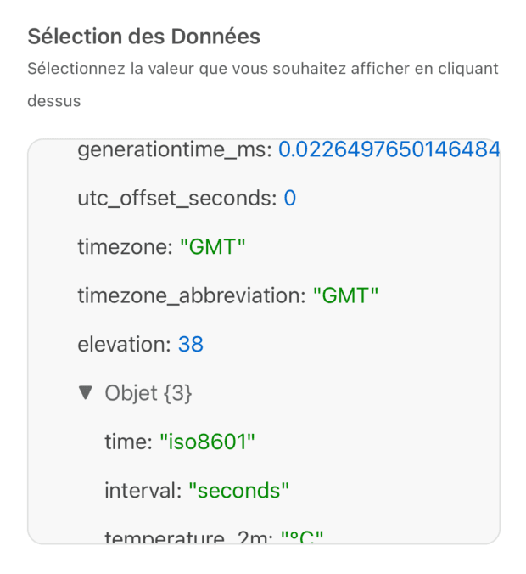The width and height of the screenshot is (526, 574).
Task: Click the generationtime_ms key label
Action: pos(174,150)
